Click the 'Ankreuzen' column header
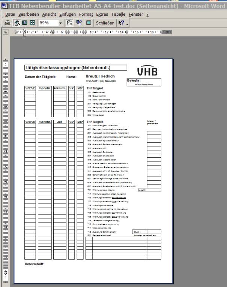Image resolution: width=227 pixels, height=287 pixels. point(60,88)
